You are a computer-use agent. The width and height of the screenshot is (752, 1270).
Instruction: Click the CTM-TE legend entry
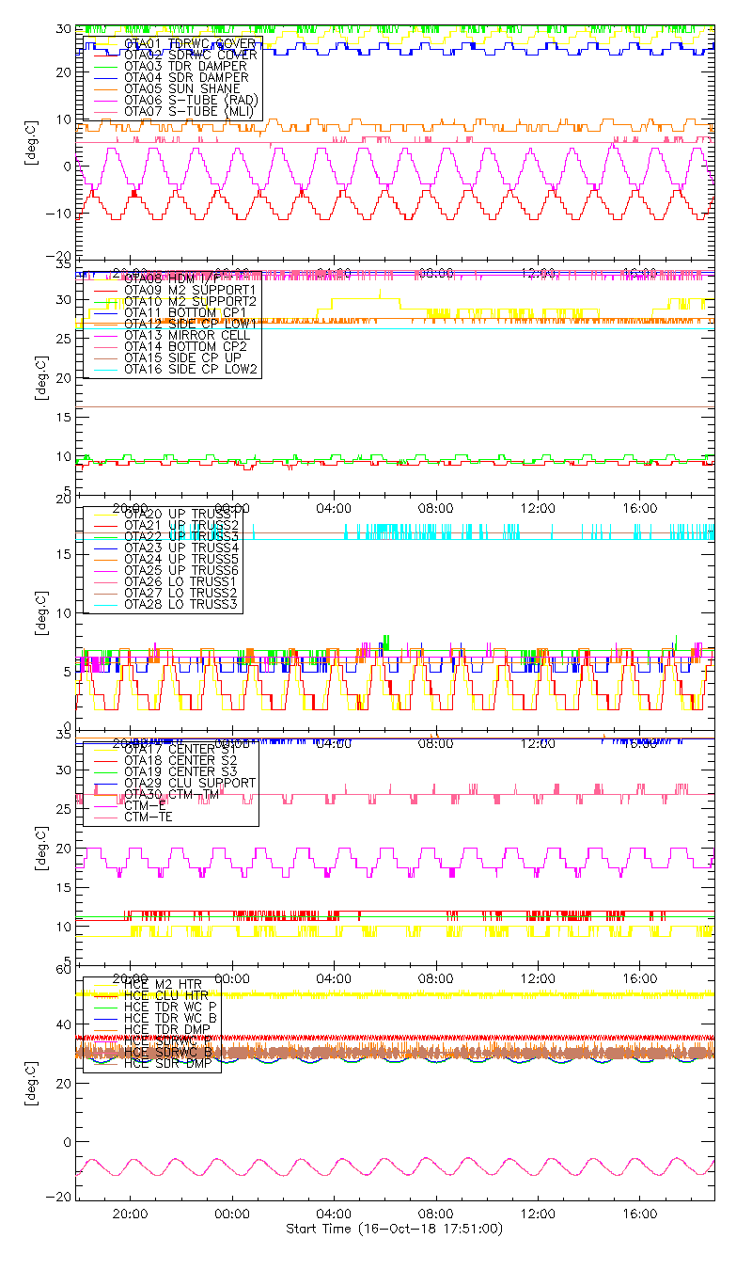(x=148, y=817)
